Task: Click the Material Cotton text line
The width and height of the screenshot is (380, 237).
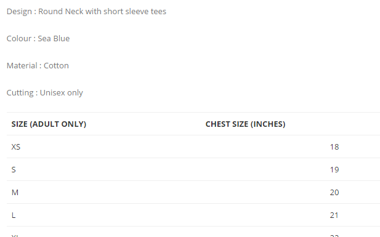Action: click(38, 66)
